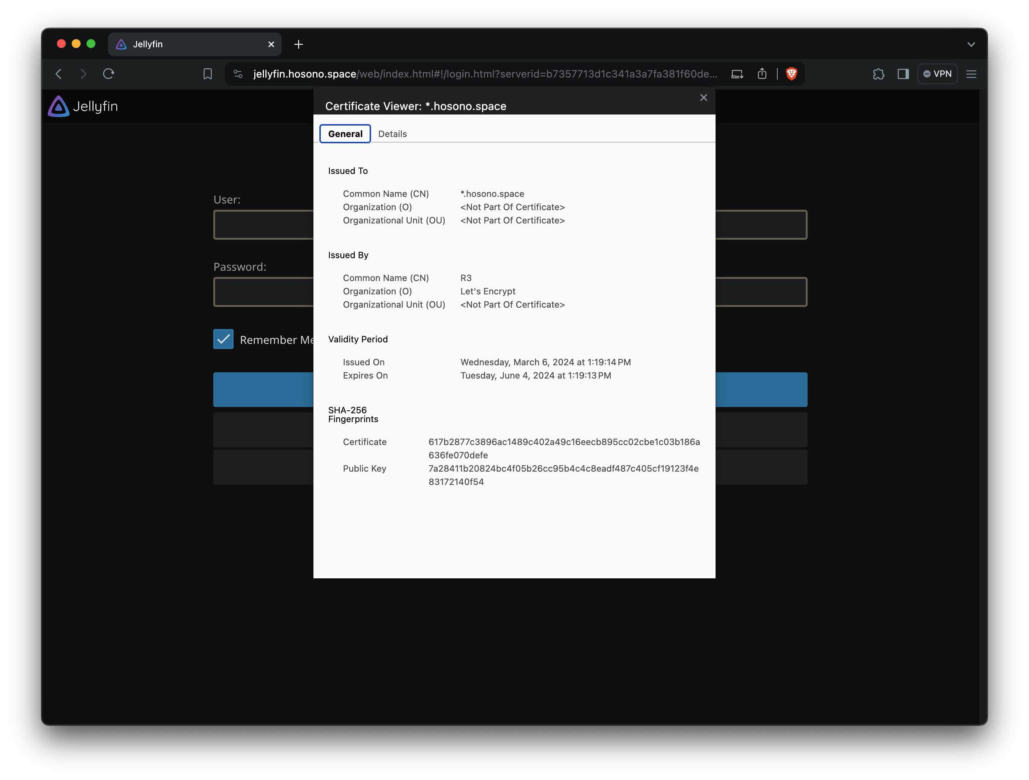
Task: Share the page using the share icon
Action: point(762,73)
